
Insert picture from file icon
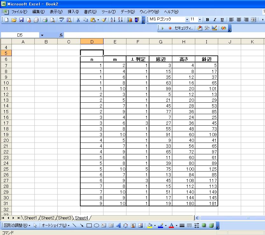(140, 225)
